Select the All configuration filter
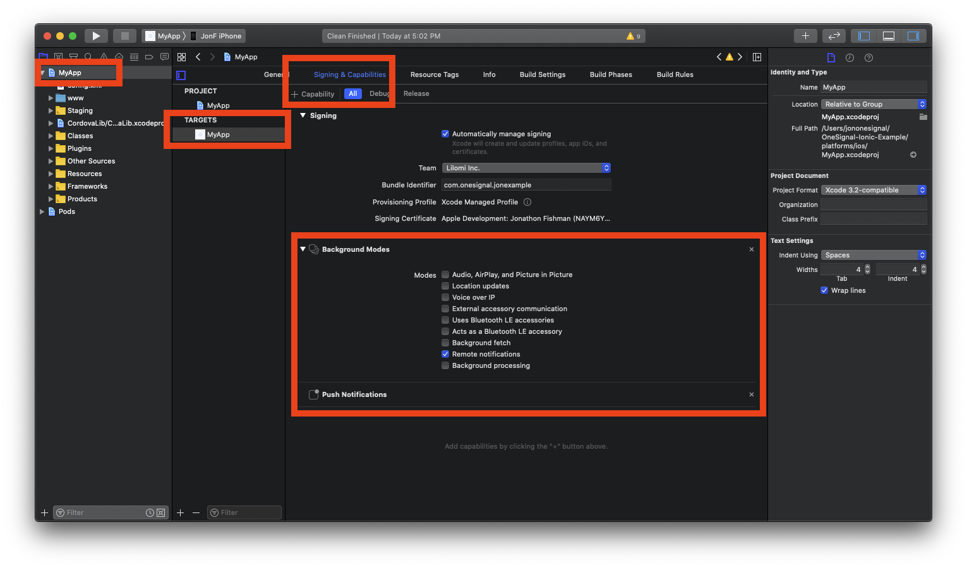The image size is (967, 568). 353,93
